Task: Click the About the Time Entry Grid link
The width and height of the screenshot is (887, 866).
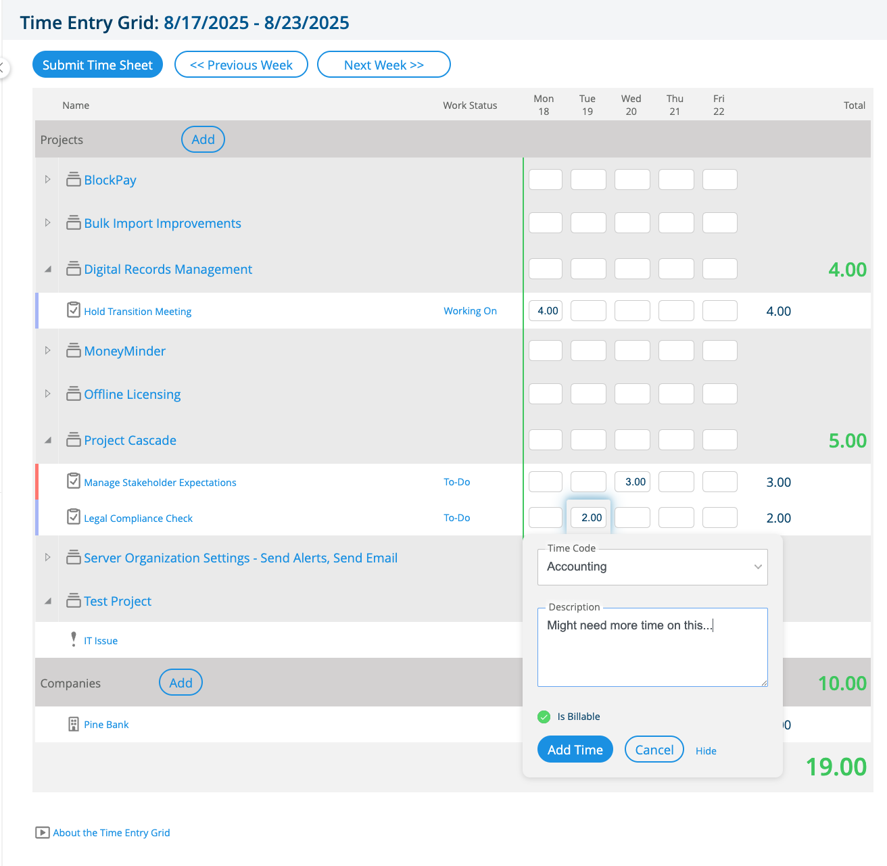Action: point(111,832)
